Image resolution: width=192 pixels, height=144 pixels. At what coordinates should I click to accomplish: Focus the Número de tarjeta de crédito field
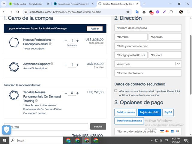coord(148,131)
